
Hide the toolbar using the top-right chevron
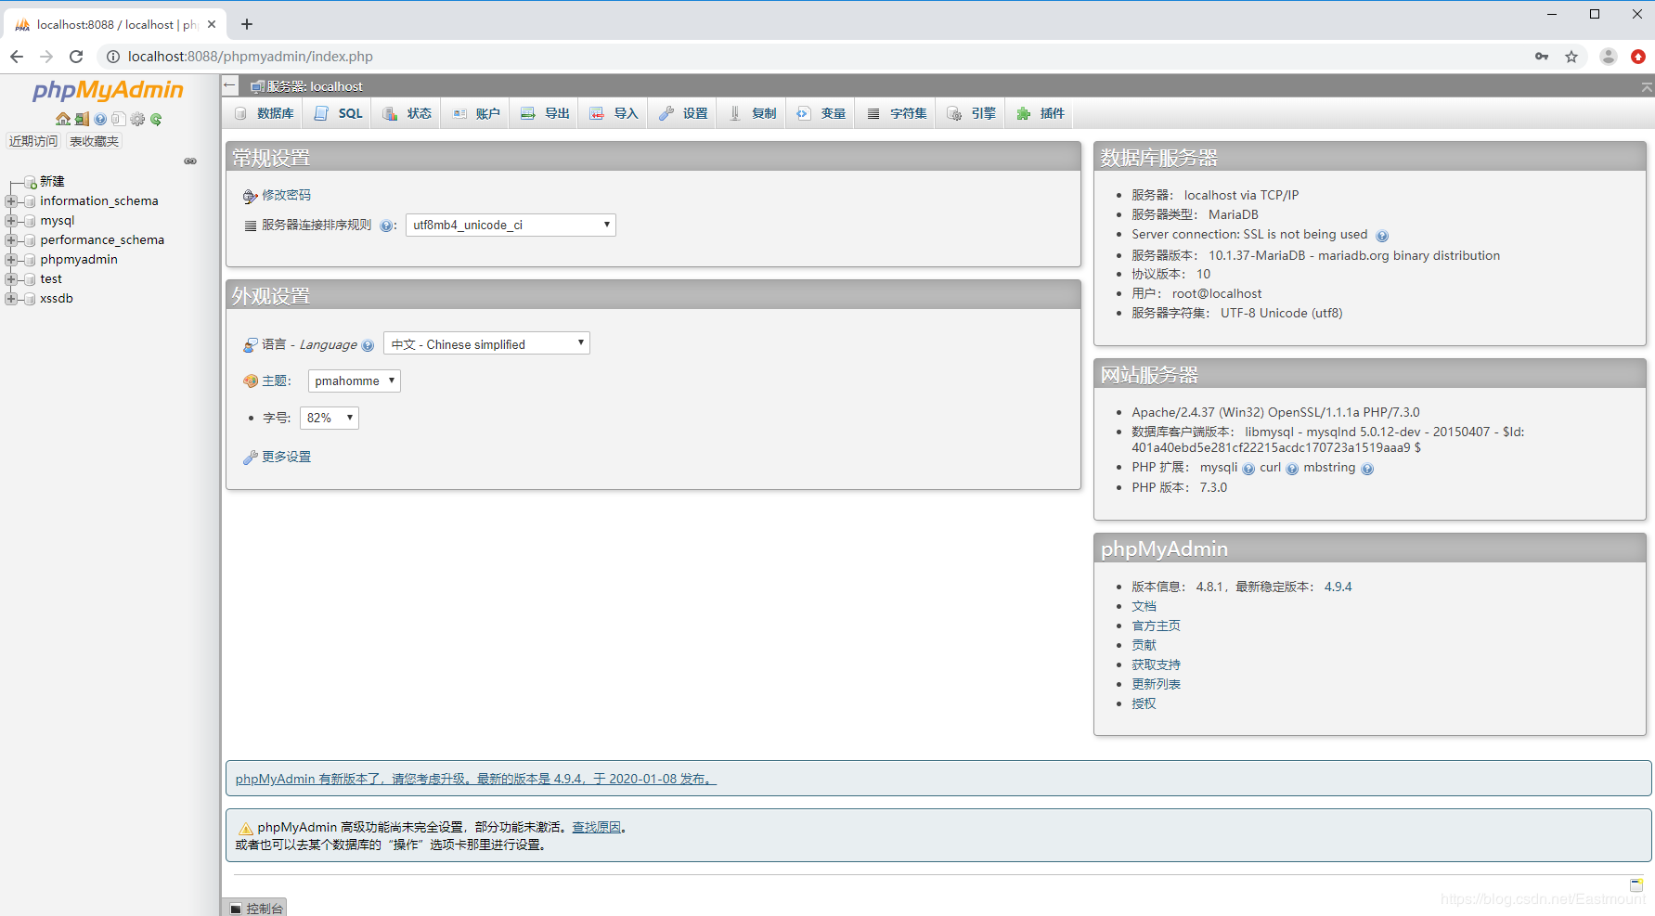(x=1648, y=85)
